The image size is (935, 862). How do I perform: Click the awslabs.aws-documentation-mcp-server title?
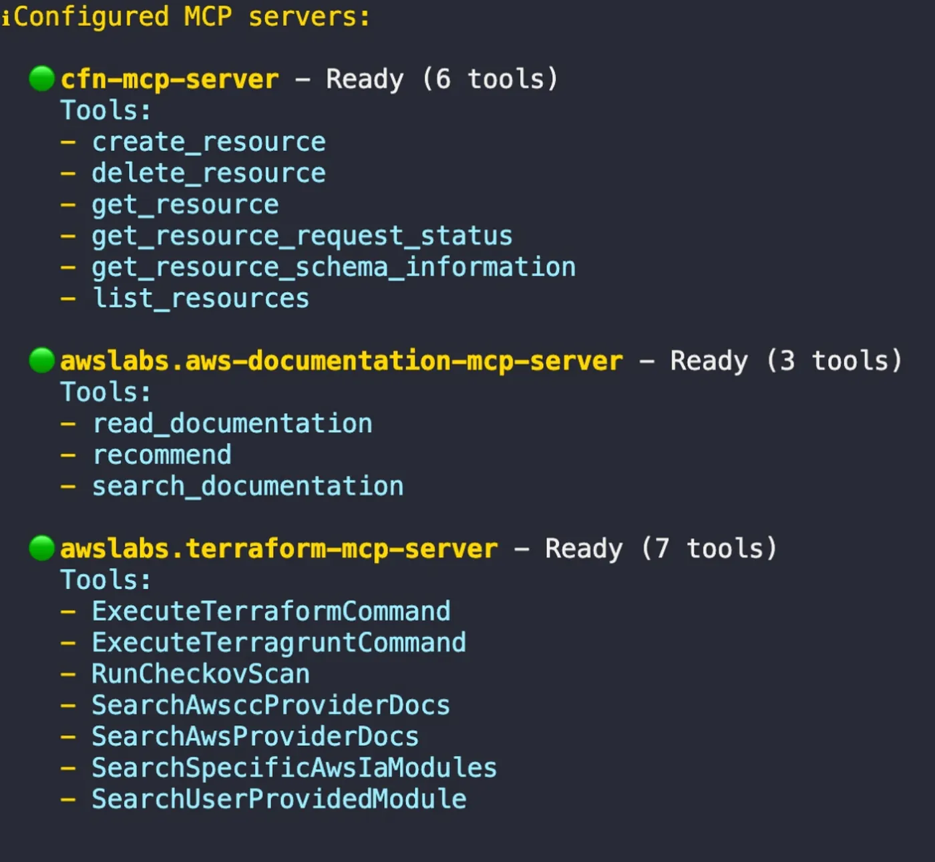point(341,361)
